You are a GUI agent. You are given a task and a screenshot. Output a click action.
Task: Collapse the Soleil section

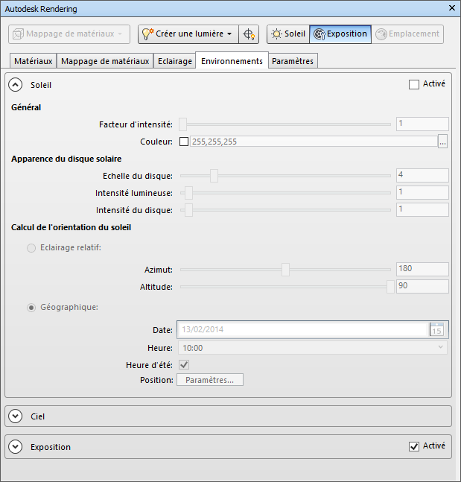(x=16, y=85)
